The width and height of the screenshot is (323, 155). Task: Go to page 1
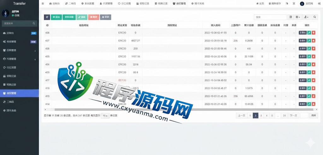[x=250, y=115]
